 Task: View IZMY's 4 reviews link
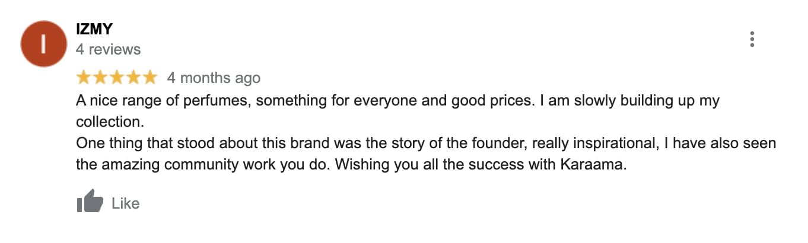[x=109, y=49]
